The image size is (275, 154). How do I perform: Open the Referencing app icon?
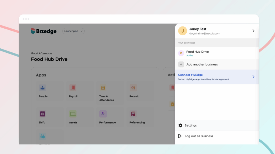(133, 114)
